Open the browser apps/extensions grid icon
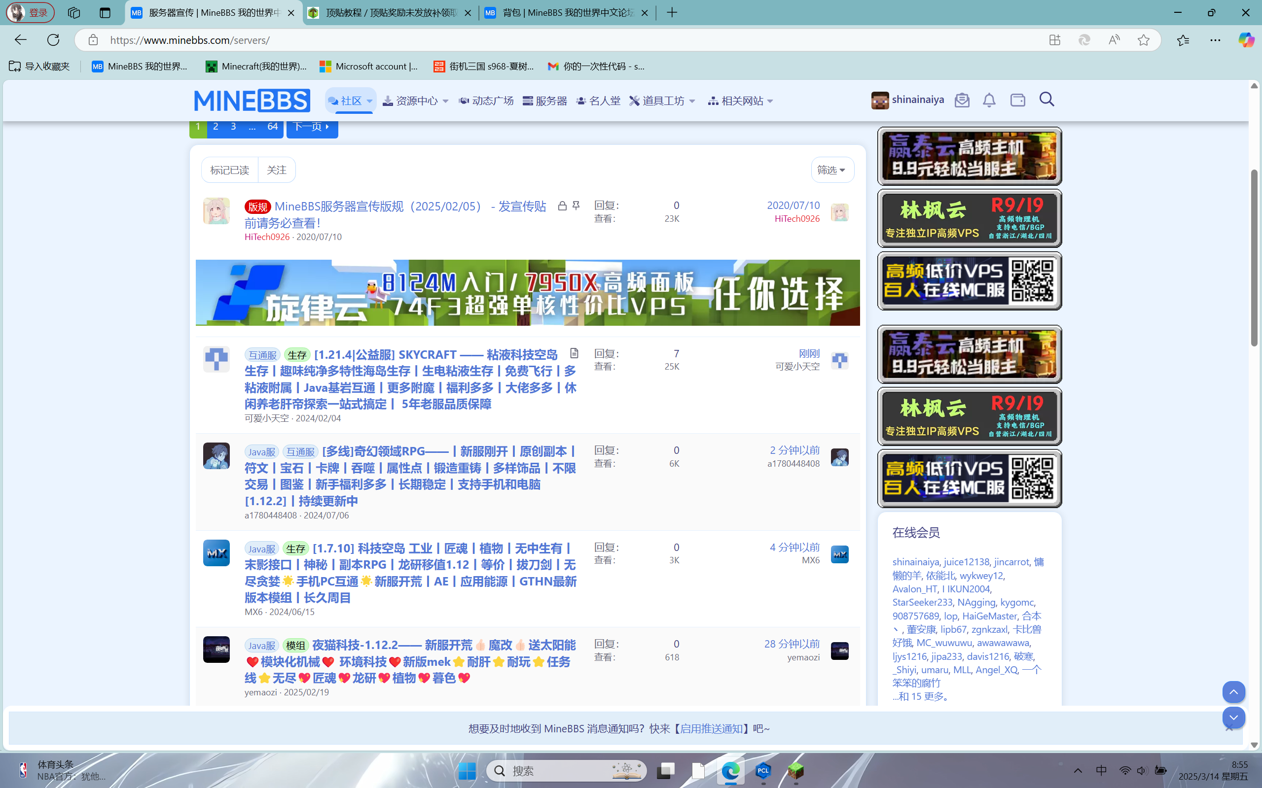The image size is (1262, 788). click(x=1054, y=40)
